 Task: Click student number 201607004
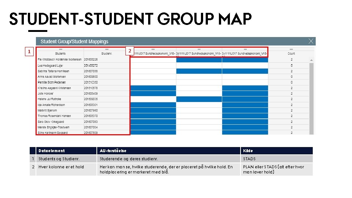pos(91,127)
